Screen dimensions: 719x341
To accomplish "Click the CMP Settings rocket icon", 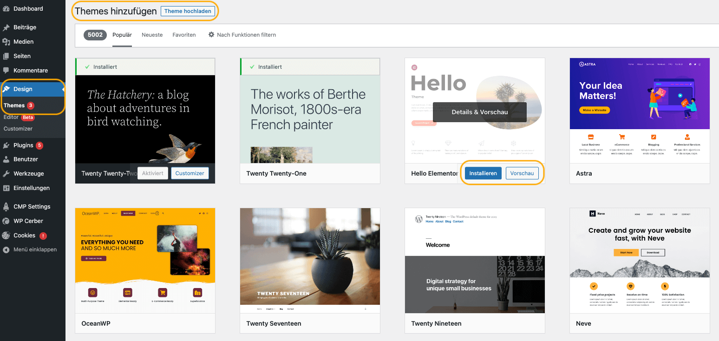I will 6,207.
